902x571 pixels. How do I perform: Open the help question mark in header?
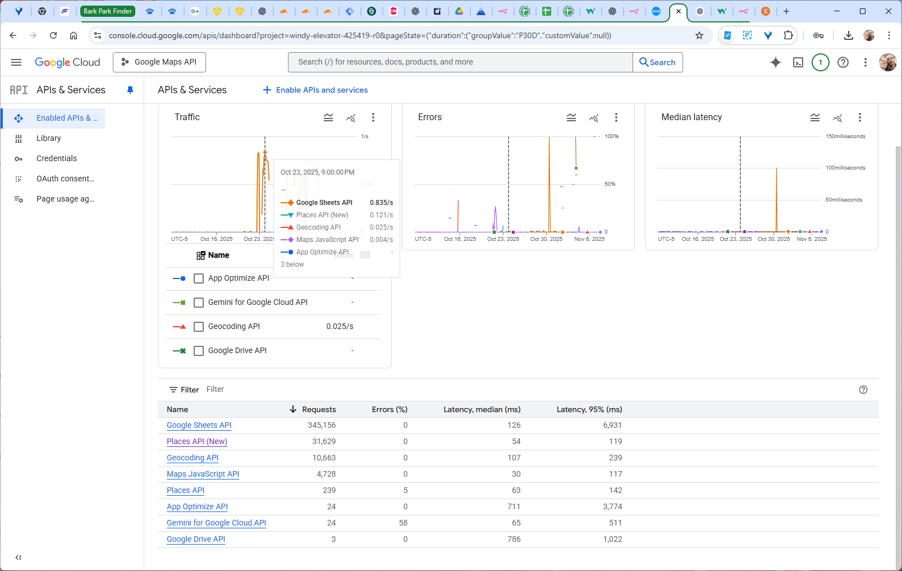(x=843, y=62)
